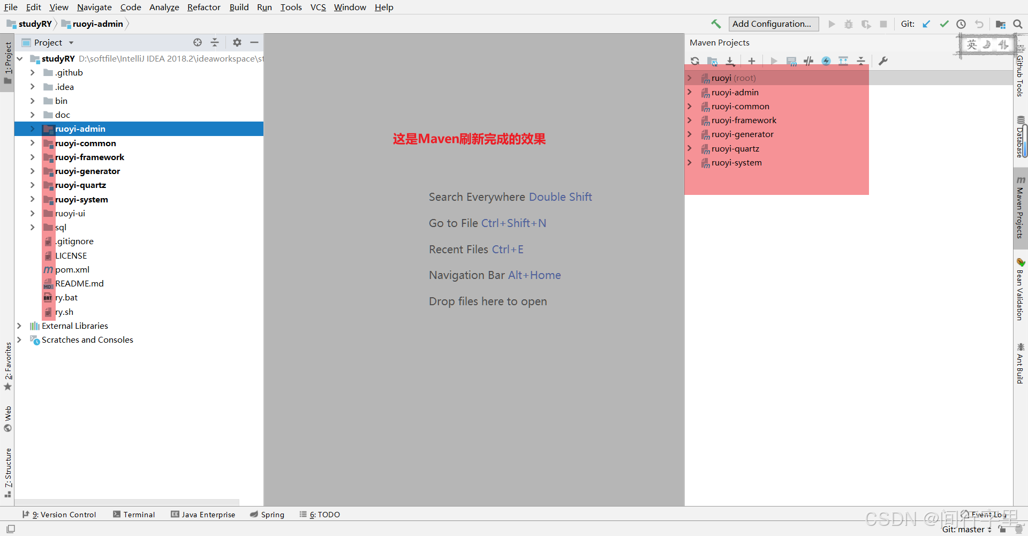Expand ruoyi (root) in Maven Projects
1028x536 pixels.
[690, 78]
